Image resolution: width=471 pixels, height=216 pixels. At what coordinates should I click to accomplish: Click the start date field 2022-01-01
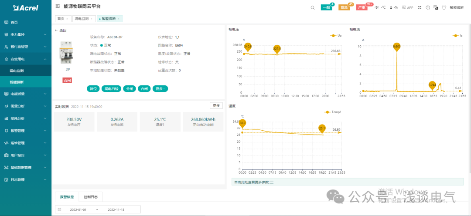click(78, 209)
